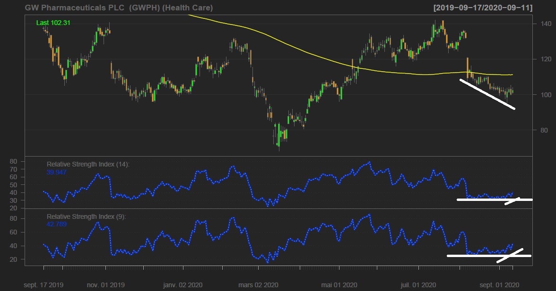Click the 140 price axis label
Screen dimensions: 556x291
coord(546,24)
